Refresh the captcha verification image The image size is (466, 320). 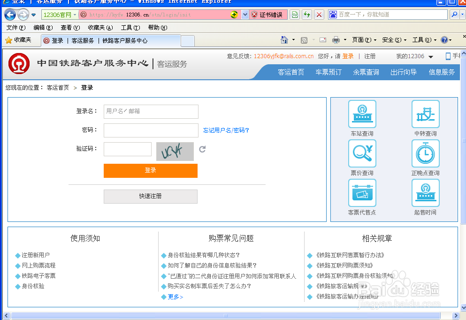coord(202,149)
